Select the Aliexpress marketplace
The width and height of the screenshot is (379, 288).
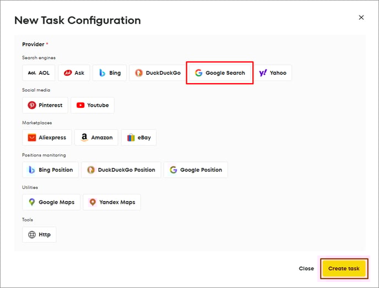point(47,138)
